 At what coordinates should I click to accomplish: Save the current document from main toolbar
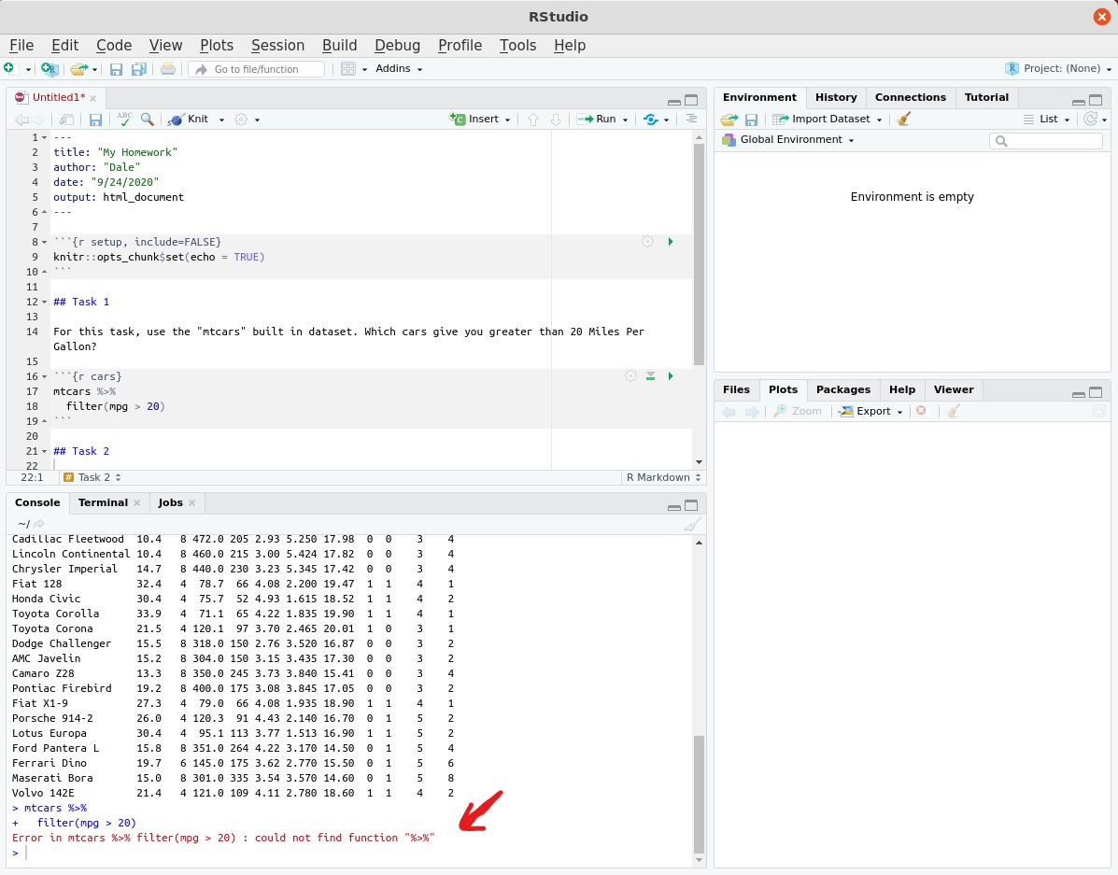click(116, 69)
